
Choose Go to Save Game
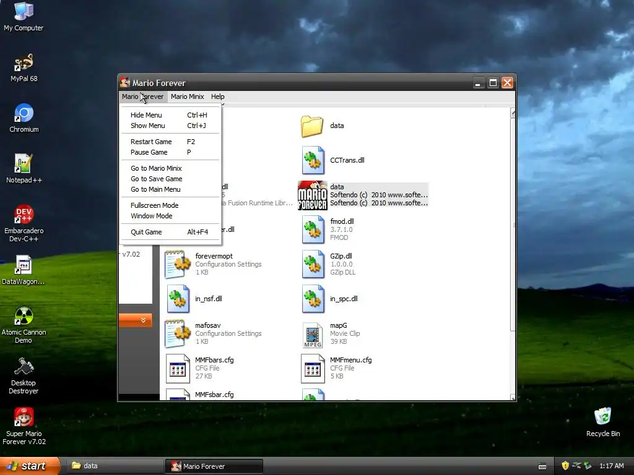170,179
